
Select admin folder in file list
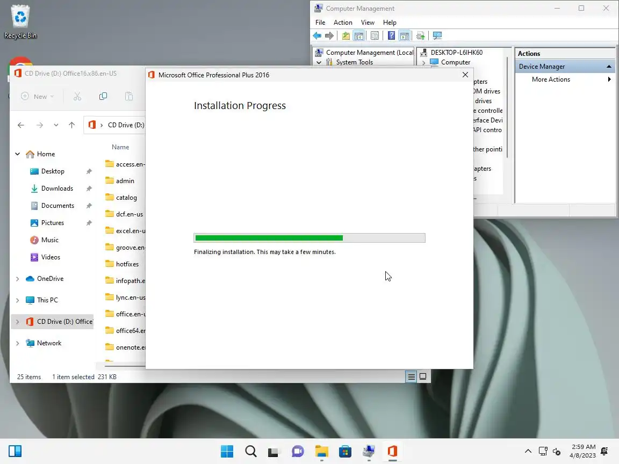pyautogui.click(x=125, y=180)
